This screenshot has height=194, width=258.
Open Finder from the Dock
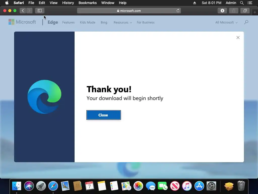tap(17, 186)
